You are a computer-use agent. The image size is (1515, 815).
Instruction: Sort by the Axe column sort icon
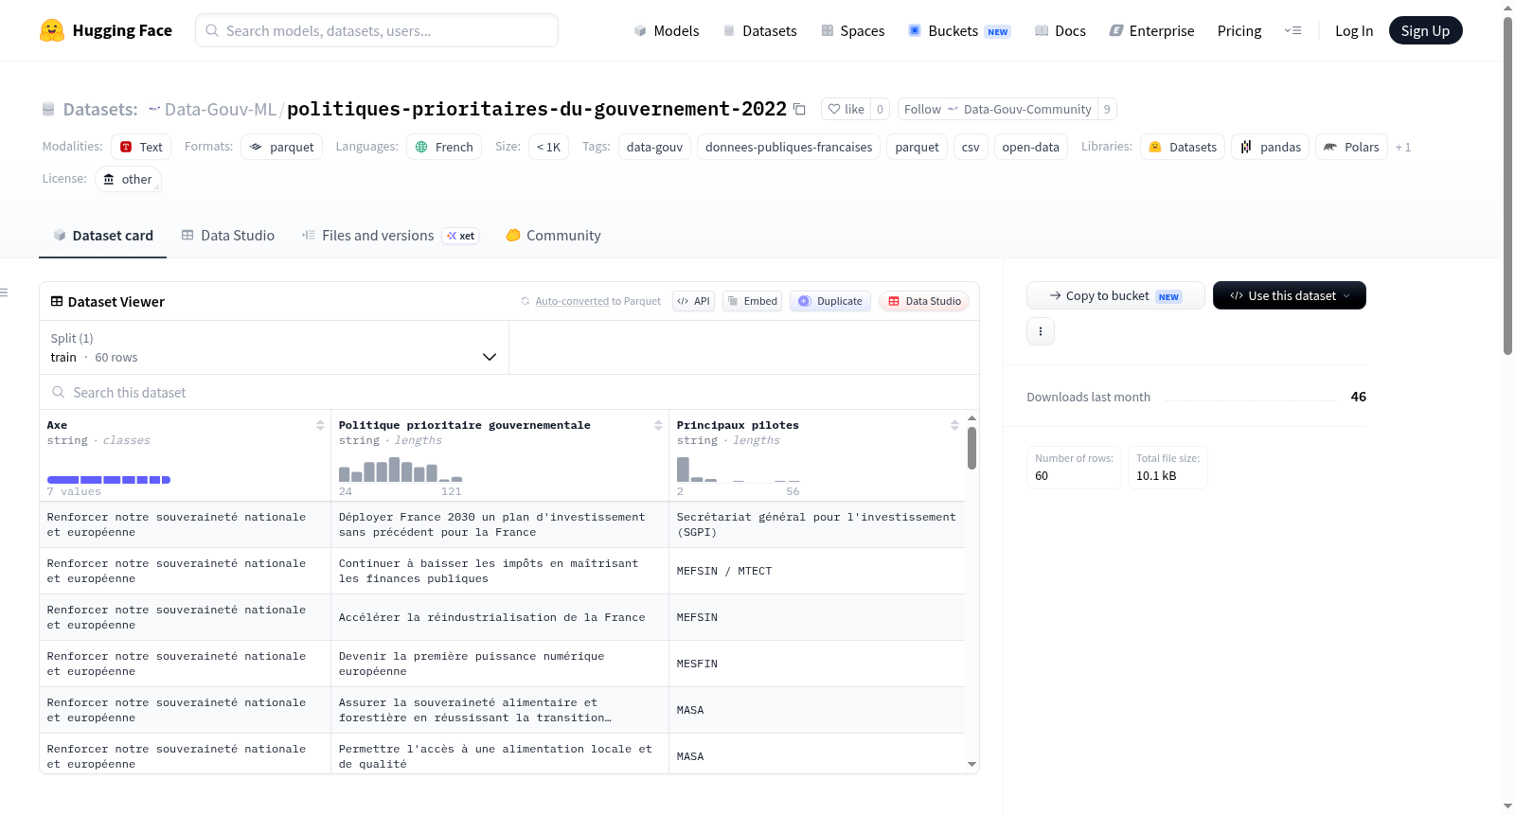coord(320,425)
